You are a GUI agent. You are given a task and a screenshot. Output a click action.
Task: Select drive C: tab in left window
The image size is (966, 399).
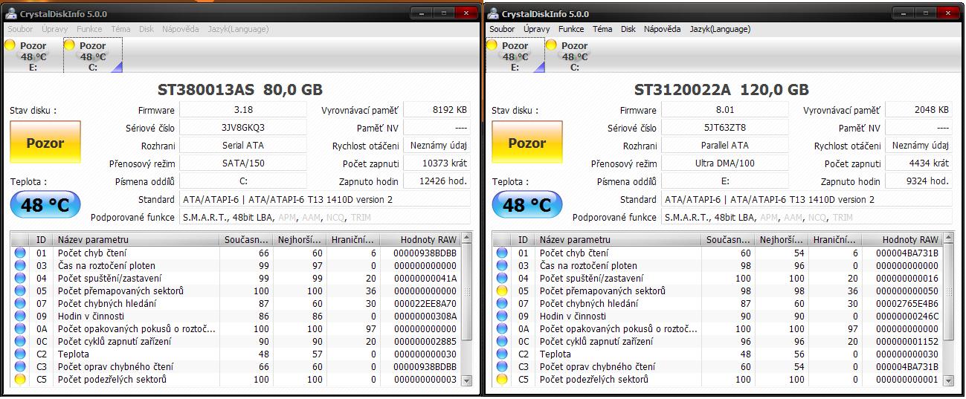(x=93, y=56)
